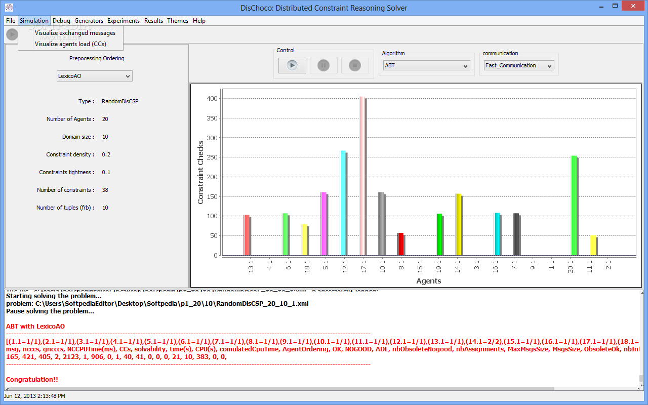Image resolution: width=648 pixels, height=405 pixels.
Task: Click the yellow bar for agent 11.1
Action: (x=593, y=245)
